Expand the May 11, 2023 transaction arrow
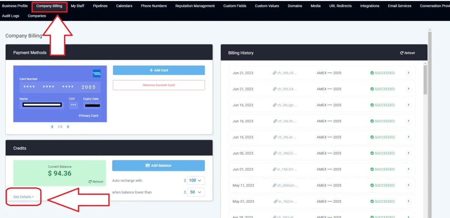Viewport: 450px width, 218px height. tap(408, 185)
